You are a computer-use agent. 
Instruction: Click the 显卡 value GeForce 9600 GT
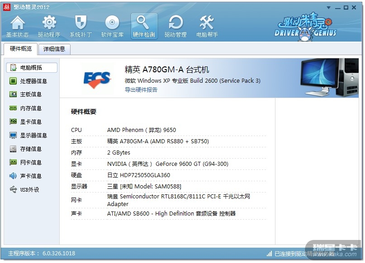click(168, 164)
